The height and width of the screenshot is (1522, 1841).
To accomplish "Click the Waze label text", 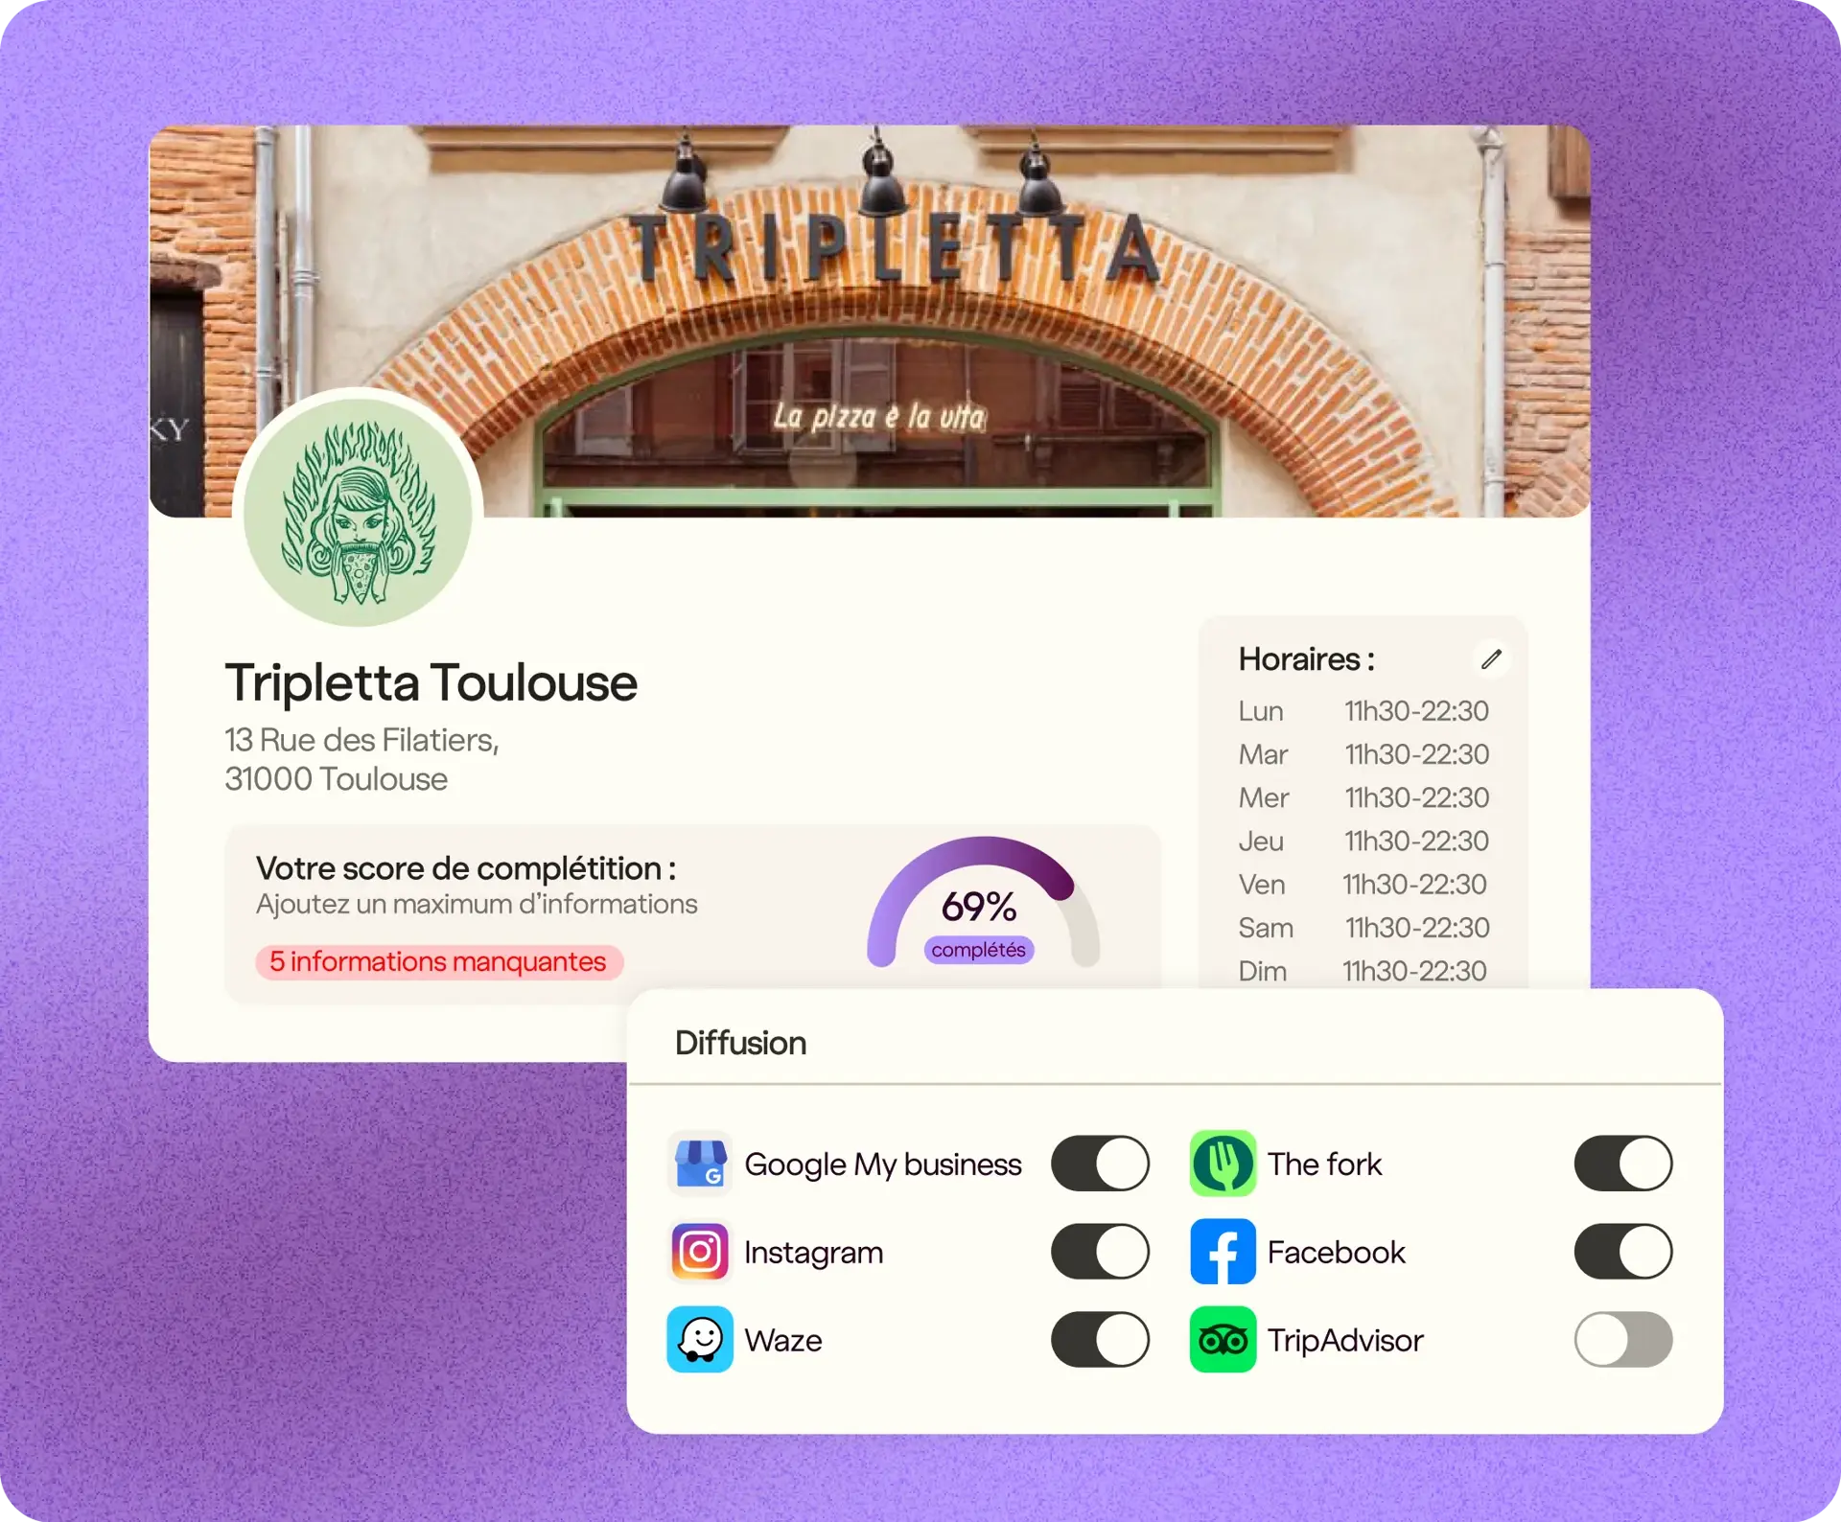I will 783,1340.
